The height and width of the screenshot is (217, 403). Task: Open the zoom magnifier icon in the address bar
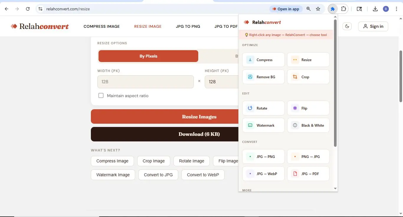point(309,9)
